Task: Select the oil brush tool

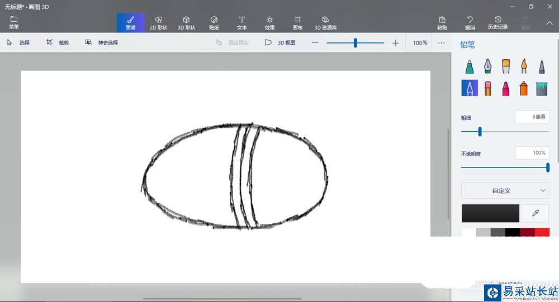Action: tap(505, 66)
